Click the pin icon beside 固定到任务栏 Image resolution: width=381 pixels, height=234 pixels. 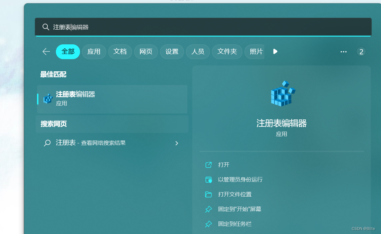[x=209, y=224]
